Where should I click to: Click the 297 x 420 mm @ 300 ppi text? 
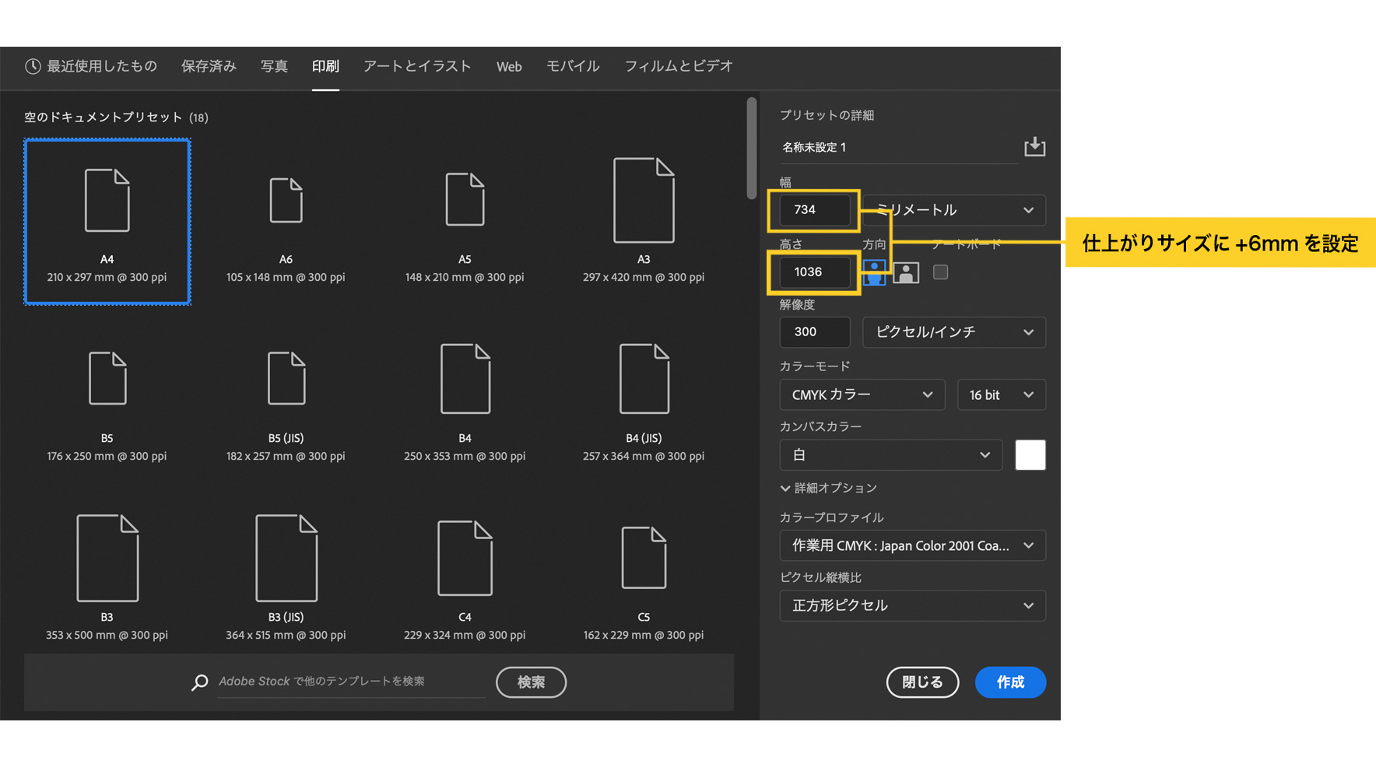(x=644, y=278)
